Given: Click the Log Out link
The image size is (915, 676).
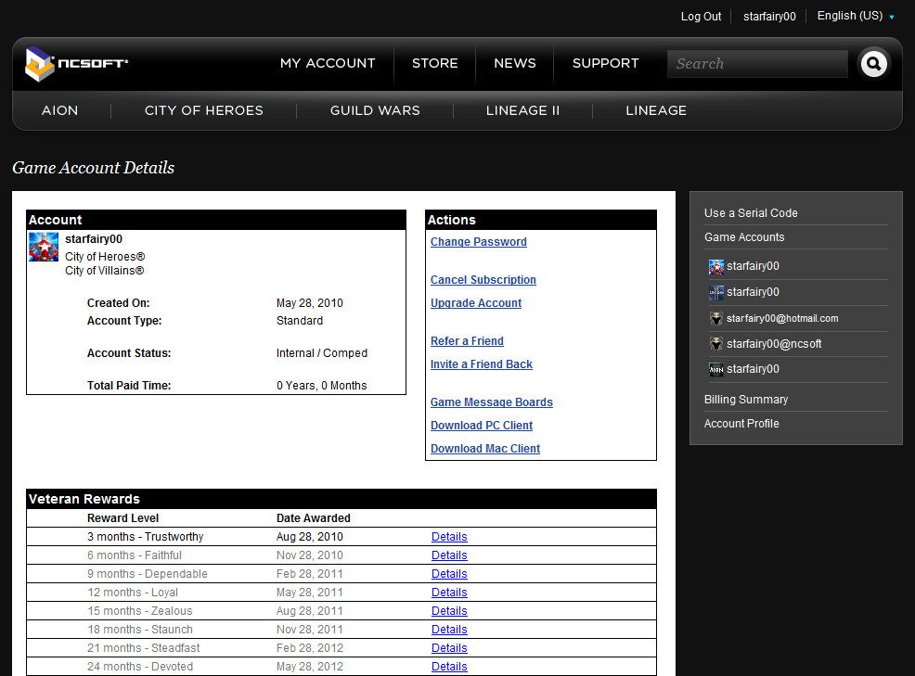Looking at the screenshot, I should (701, 17).
